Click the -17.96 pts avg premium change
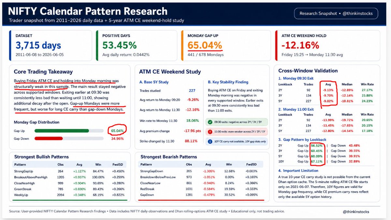The width and height of the screenshot is (391, 220). pyautogui.click(x=192, y=131)
